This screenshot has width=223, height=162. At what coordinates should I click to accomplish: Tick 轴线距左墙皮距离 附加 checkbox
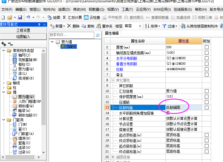207,53
